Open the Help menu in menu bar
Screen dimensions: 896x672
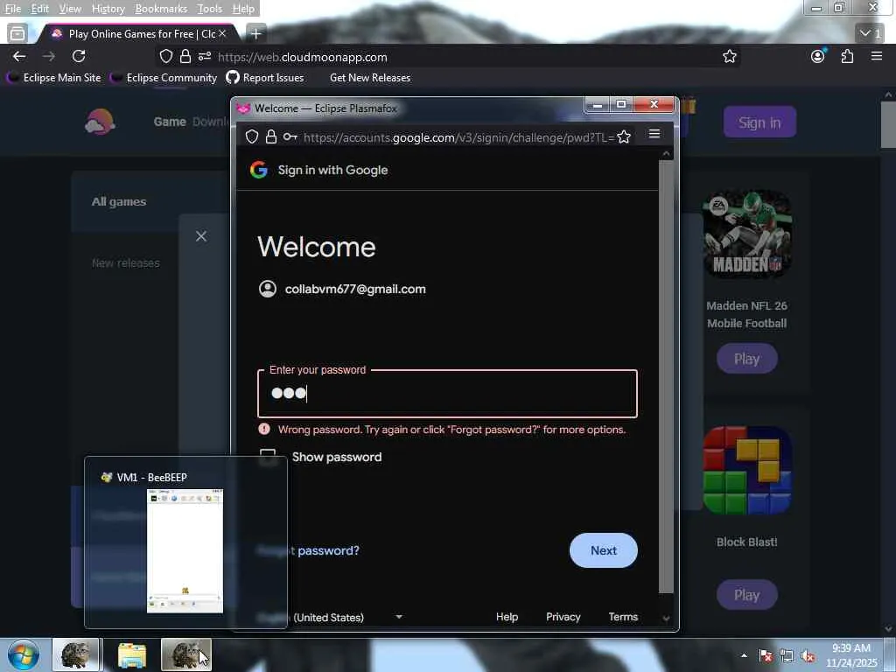pyautogui.click(x=243, y=9)
